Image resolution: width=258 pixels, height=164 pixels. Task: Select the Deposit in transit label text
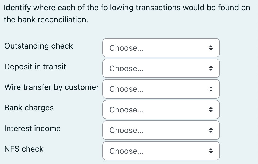point(35,67)
